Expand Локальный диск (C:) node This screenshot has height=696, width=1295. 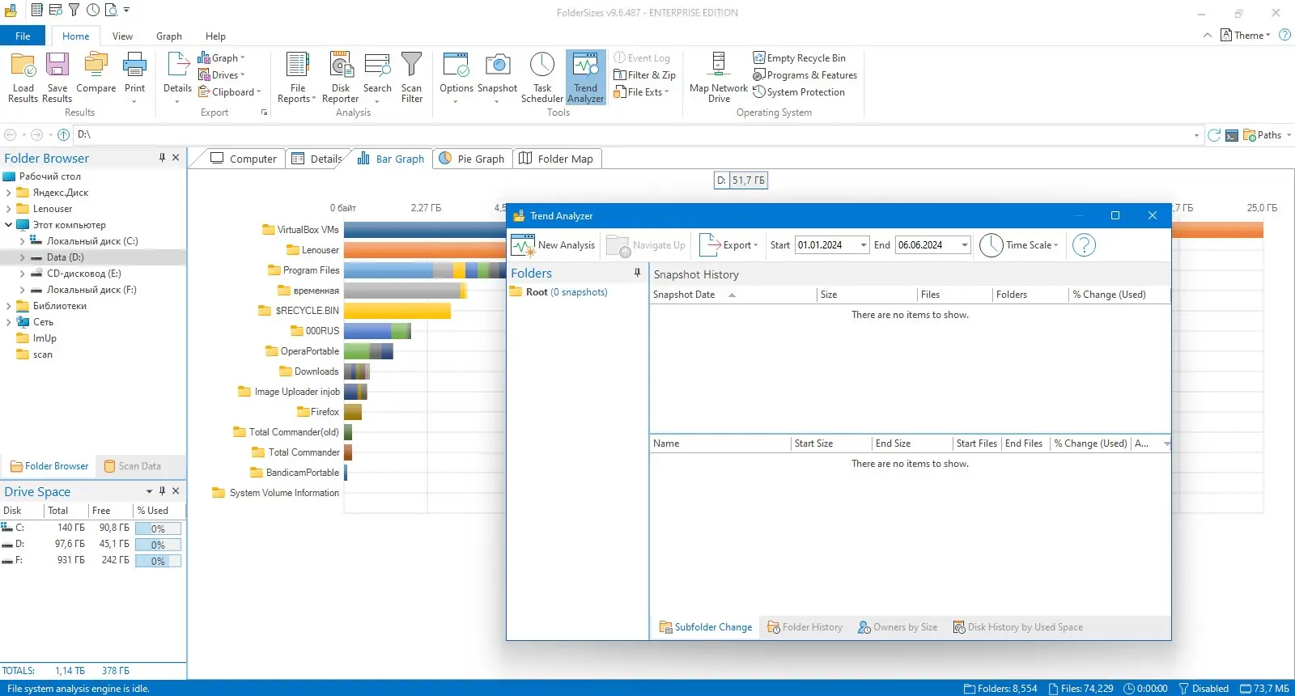[22, 241]
